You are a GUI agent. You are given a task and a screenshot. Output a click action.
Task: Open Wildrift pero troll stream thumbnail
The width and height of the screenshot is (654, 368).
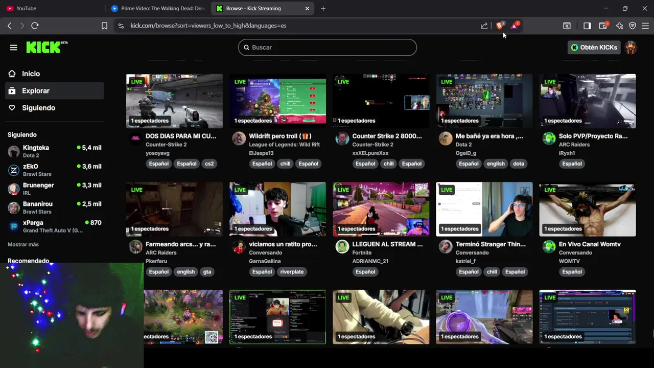tap(277, 101)
